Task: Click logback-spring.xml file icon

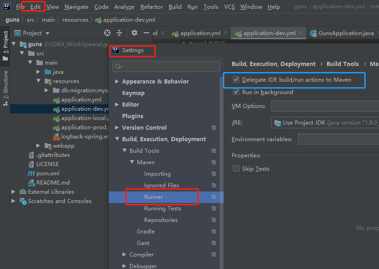Action: [56, 137]
